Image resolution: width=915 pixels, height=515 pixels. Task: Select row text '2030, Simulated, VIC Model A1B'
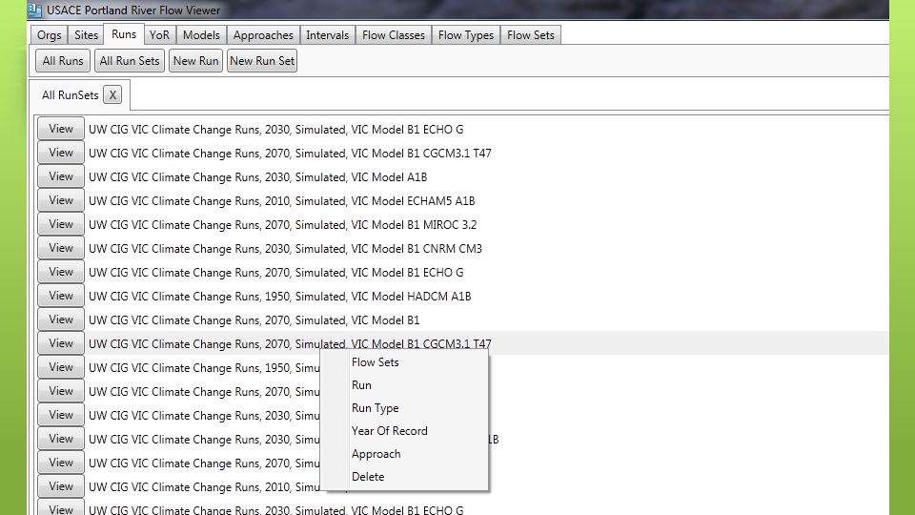click(x=346, y=177)
